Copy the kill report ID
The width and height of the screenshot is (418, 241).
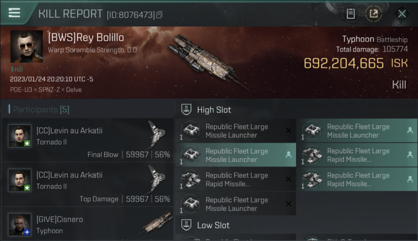(x=159, y=14)
